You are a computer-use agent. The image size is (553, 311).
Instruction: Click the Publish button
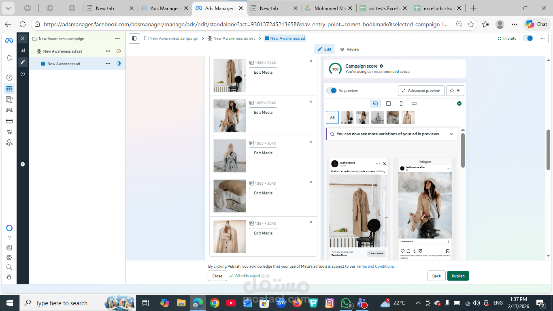(x=458, y=276)
